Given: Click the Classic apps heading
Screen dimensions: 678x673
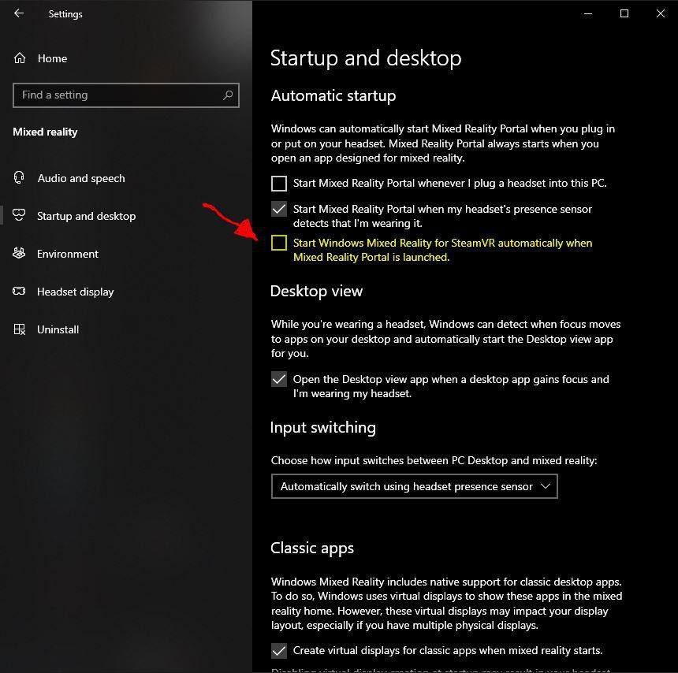Looking at the screenshot, I should (x=312, y=548).
